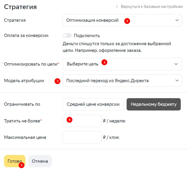Expand Последний переход из Яндекс.Директа dropdown
This screenshot has width=188, height=171.
point(122,80)
